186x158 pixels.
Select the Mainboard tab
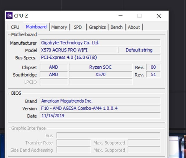36,27
